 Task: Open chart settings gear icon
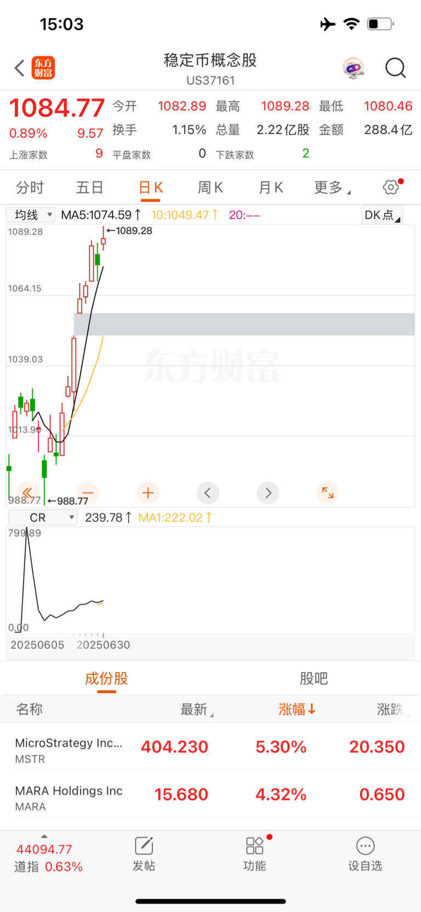pos(391,187)
